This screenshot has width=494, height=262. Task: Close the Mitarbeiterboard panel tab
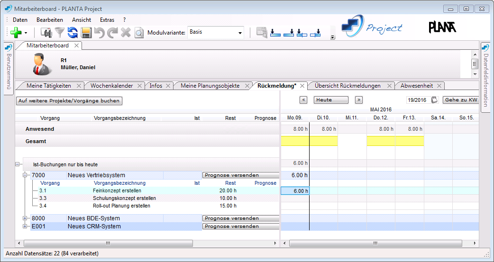coord(76,45)
